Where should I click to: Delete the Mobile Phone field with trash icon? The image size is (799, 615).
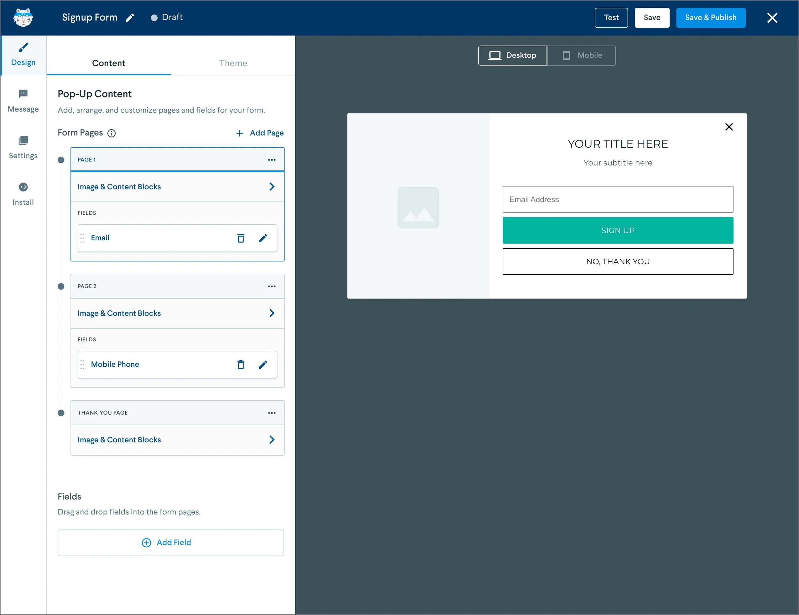pos(241,364)
